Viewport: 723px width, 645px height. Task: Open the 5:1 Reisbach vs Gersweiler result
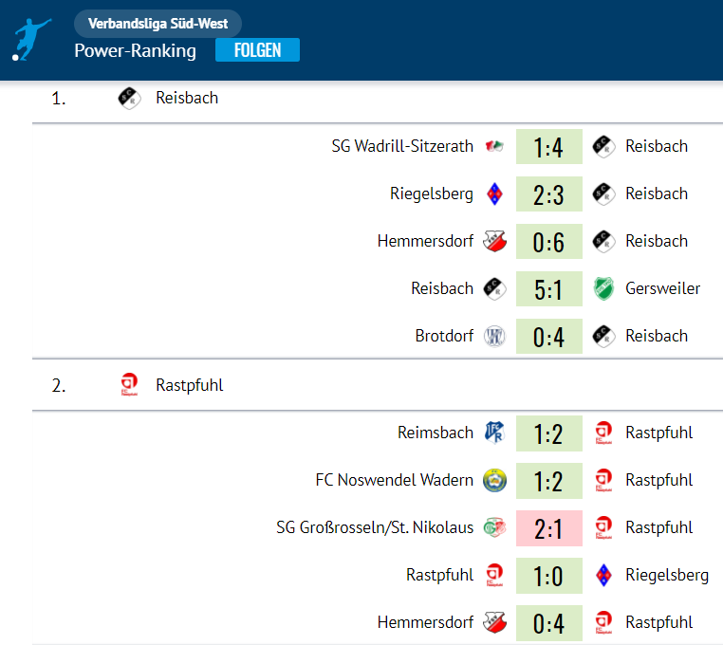pyautogui.click(x=548, y=289)
